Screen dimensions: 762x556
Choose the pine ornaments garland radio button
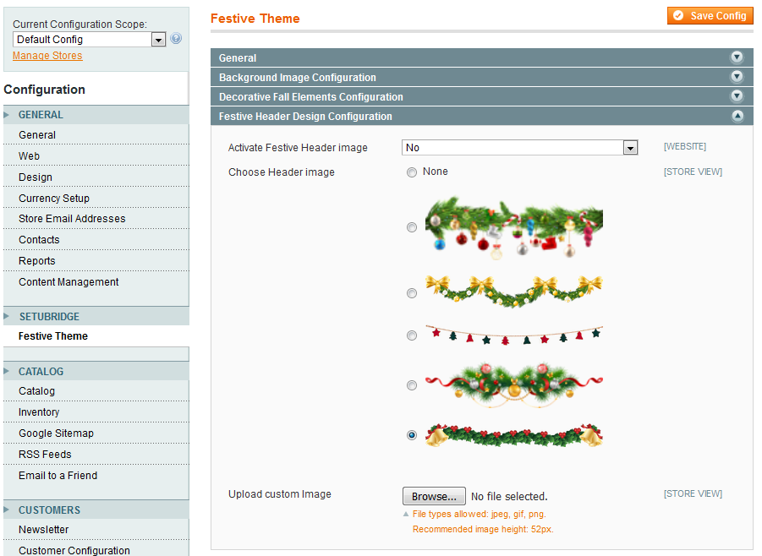pos(412,227)
